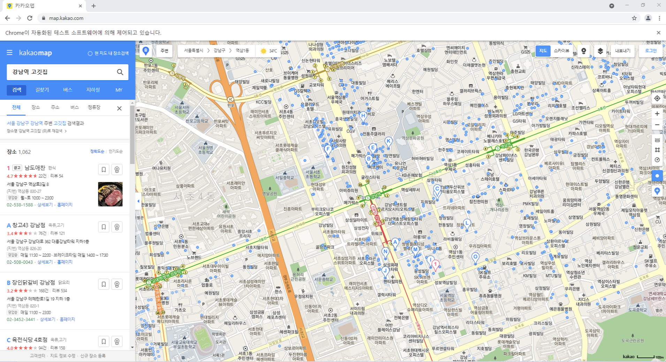Screen dimensions: 666x362
Task: Open roadview for 육전식당 4호점
Action: [x=117, y=341]
